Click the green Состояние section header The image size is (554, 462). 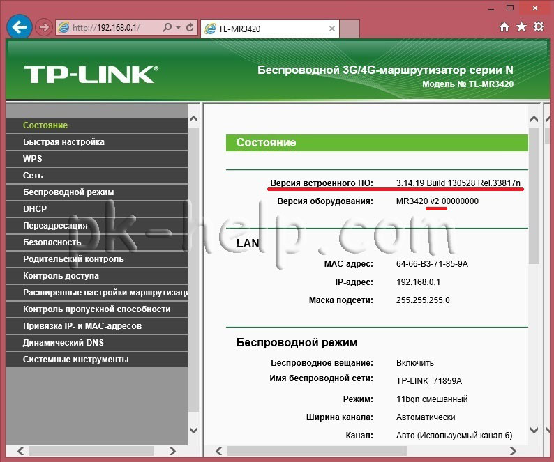pos(377,143)
